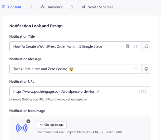The height and width of the screenshot is (140, 161).
Task: Click the 'Notification Message' label
Action: 25,59
